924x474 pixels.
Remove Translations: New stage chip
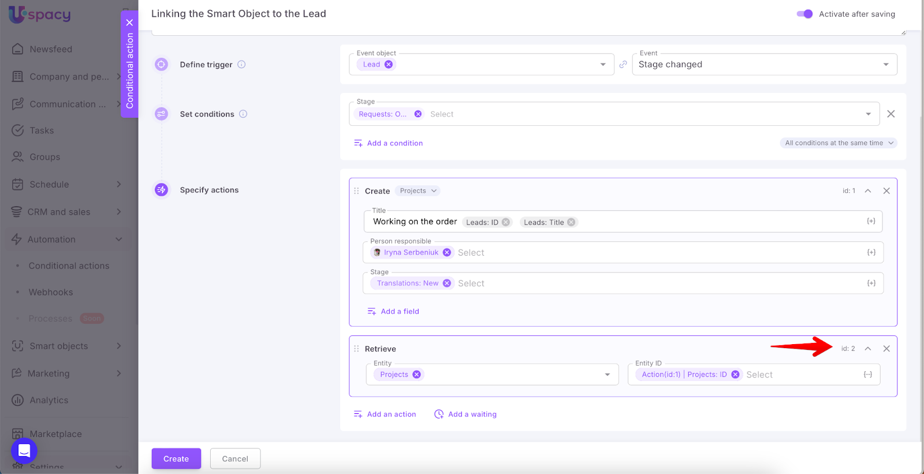[447, 283]
